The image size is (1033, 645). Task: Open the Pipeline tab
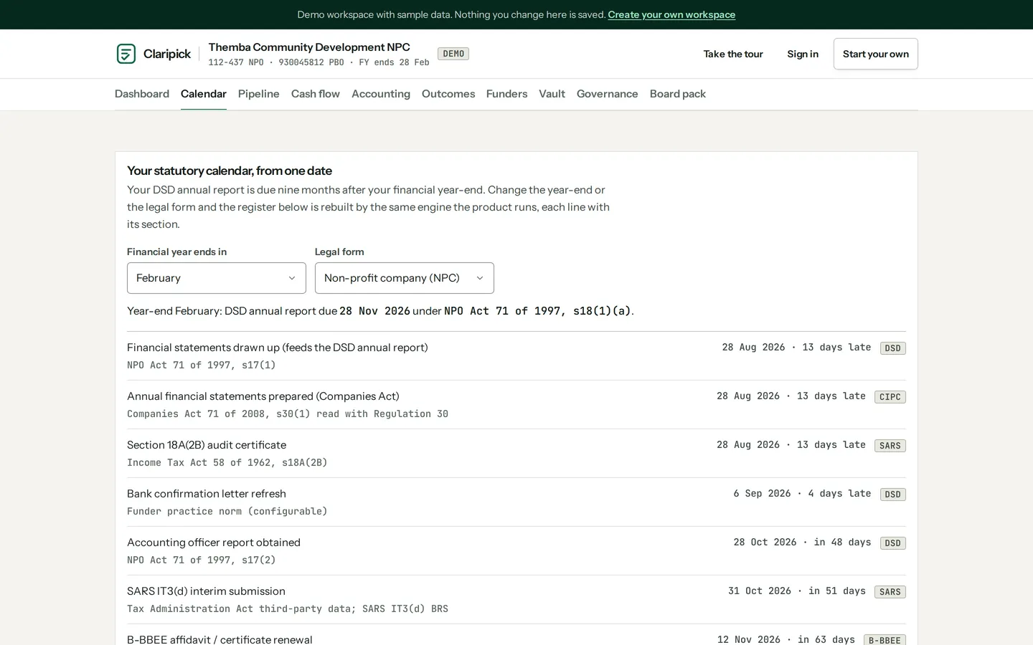(x=259, y=94)
